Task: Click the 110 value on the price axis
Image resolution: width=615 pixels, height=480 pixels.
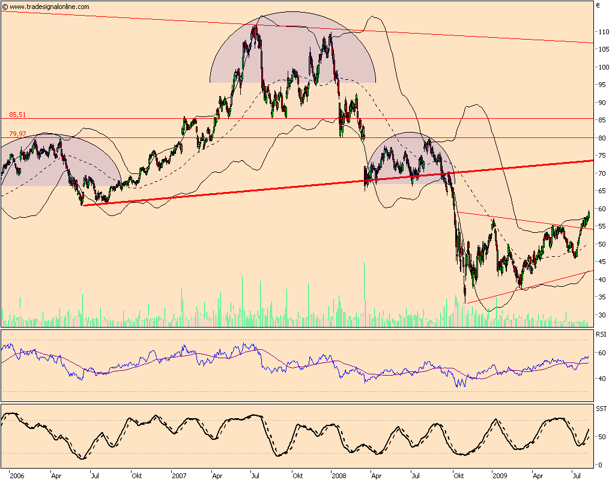Action: pyautogui.click(x=604, y=32)
